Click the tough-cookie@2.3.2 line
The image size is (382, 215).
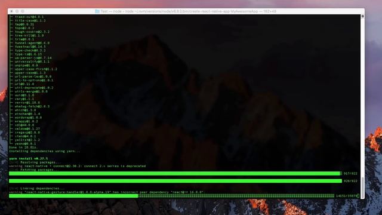pos(32,32)
